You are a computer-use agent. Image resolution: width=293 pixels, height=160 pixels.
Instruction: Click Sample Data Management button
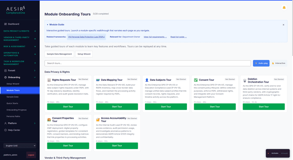coord(59,54)
